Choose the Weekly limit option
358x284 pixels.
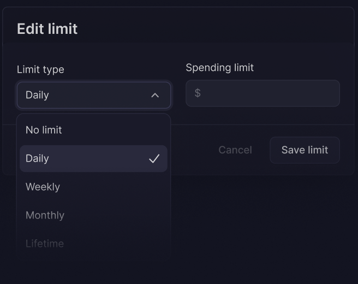coord(43,187)
